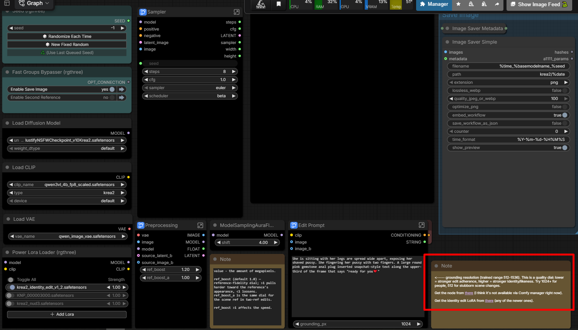Open the weight_dtype dropdown
578x330 pixels.
67,149
